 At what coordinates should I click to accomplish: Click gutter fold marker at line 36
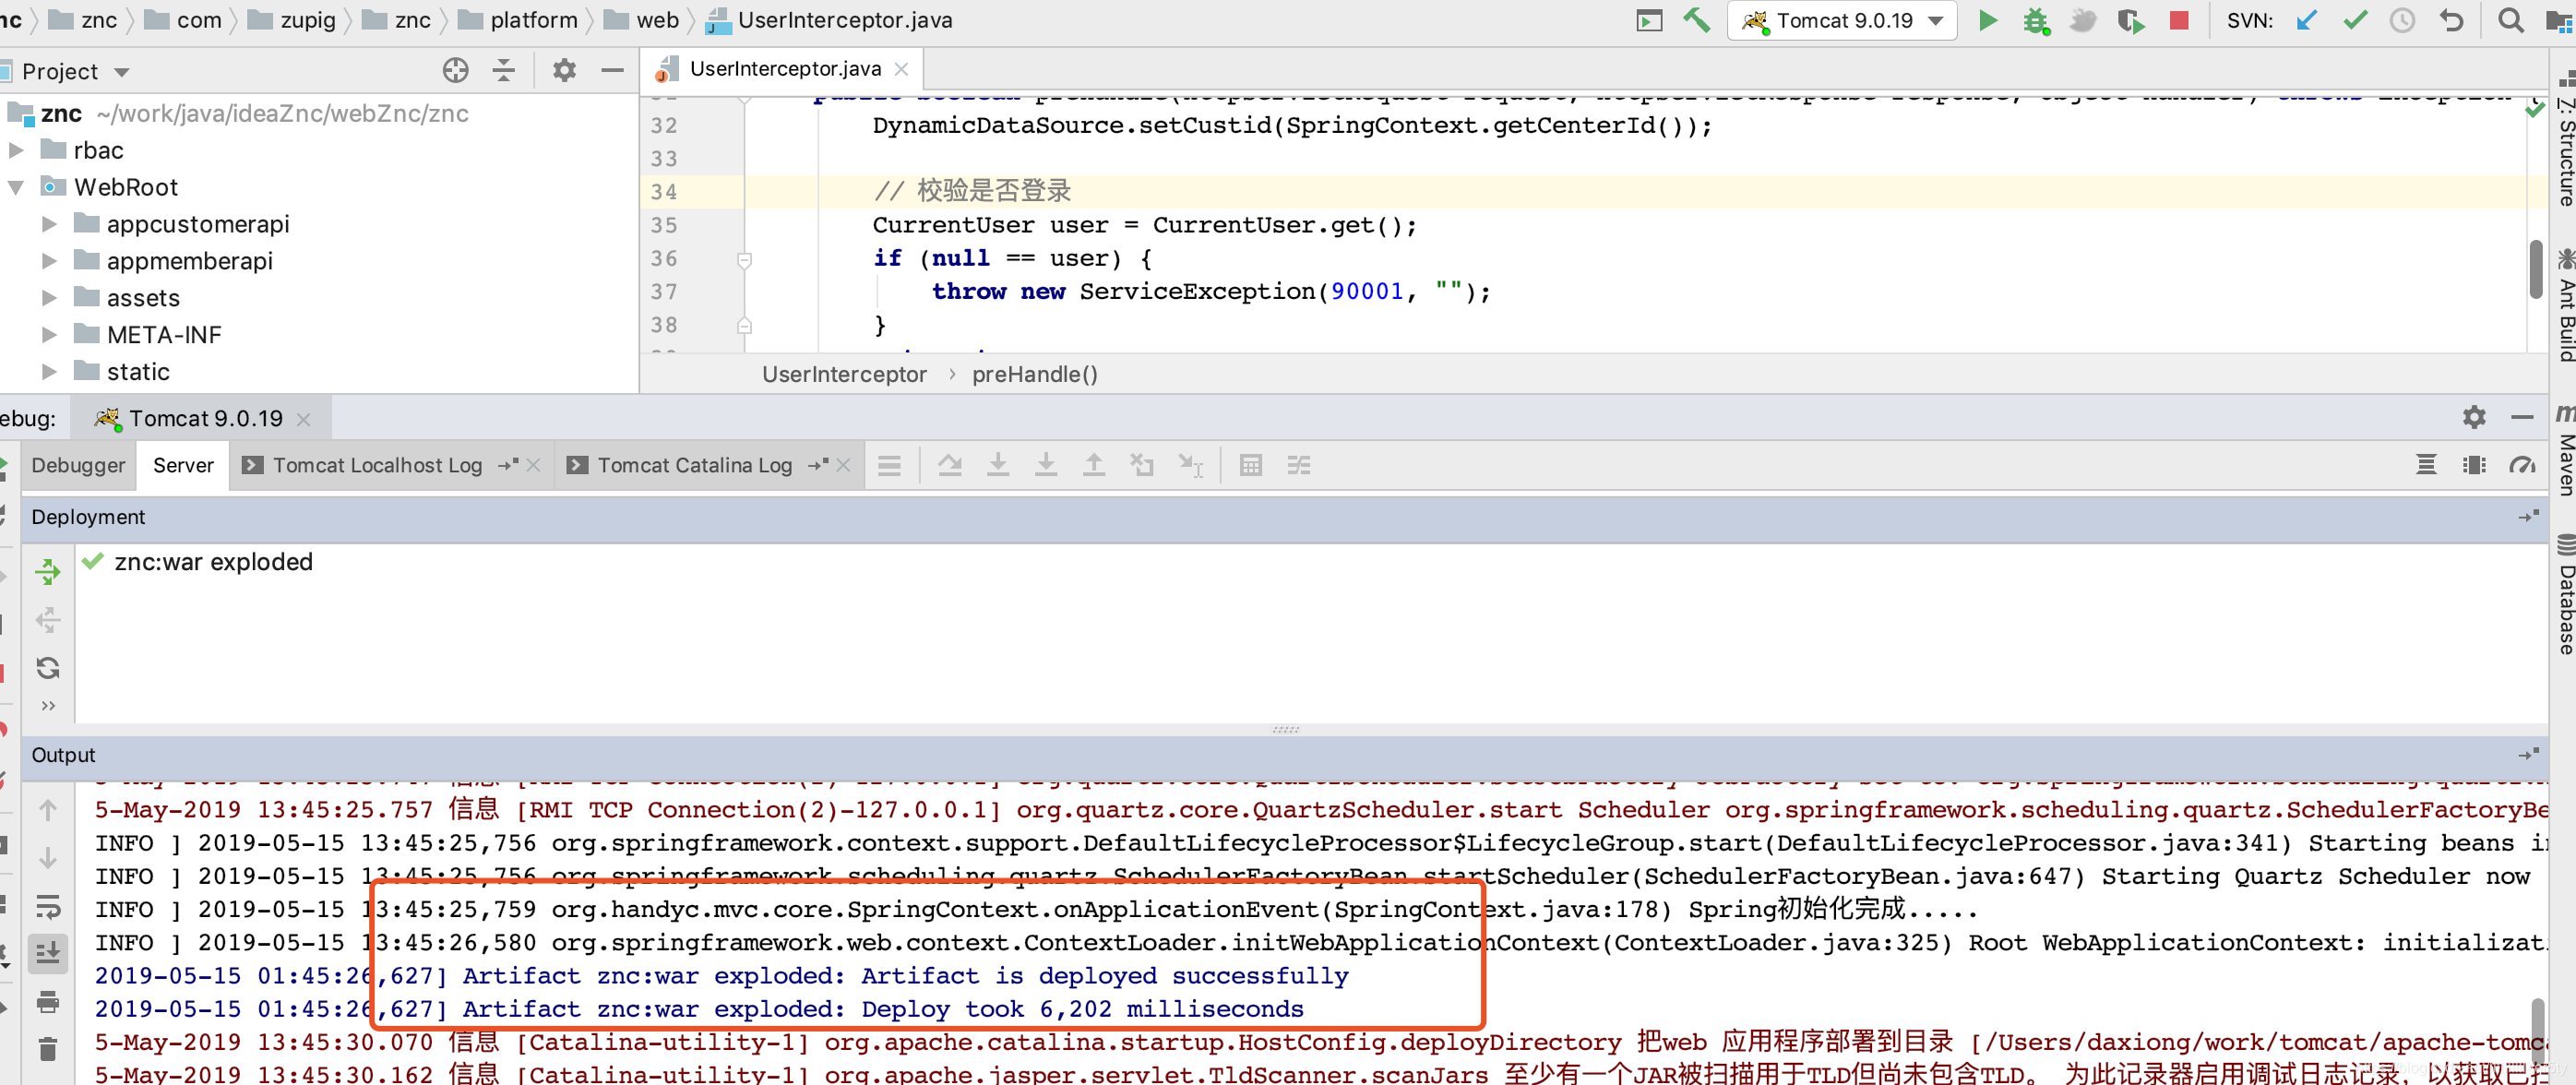[x=744, y=260]
